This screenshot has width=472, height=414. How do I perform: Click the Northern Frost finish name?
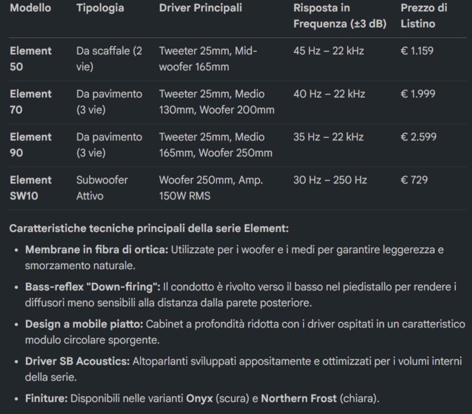pyautogui.click(x=298, y=399)
